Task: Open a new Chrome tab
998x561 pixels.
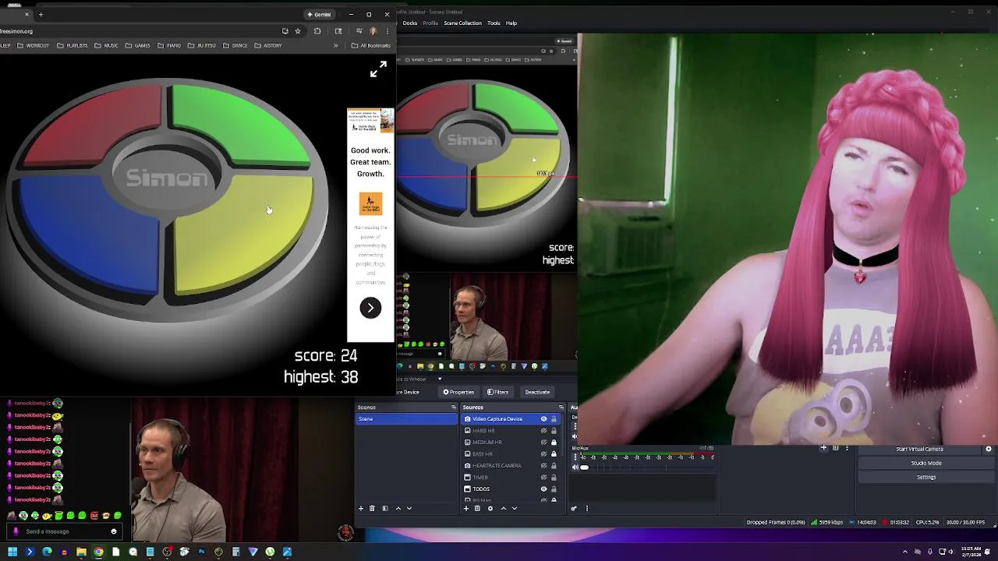Action: point(41,14)
